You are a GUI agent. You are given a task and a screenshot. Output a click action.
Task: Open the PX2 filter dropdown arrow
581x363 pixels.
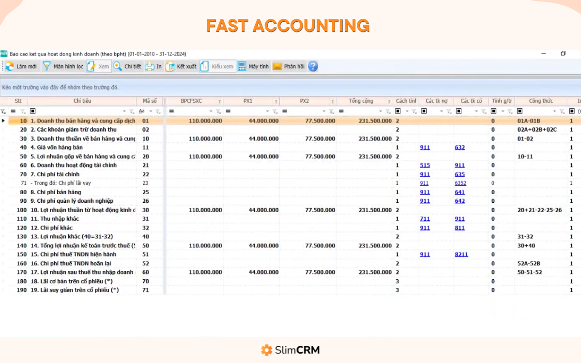(x=324, y=111)
